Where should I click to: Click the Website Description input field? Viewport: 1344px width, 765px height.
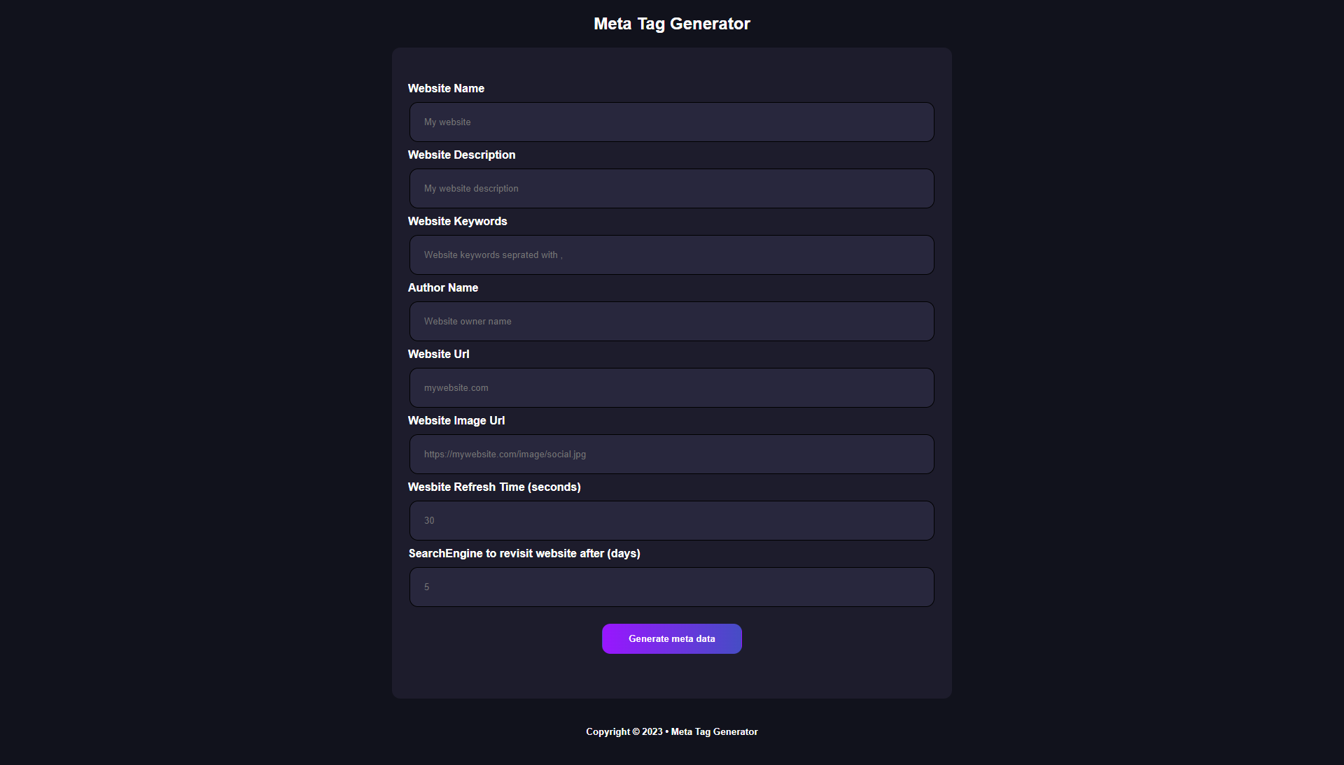tap(671, 188)
